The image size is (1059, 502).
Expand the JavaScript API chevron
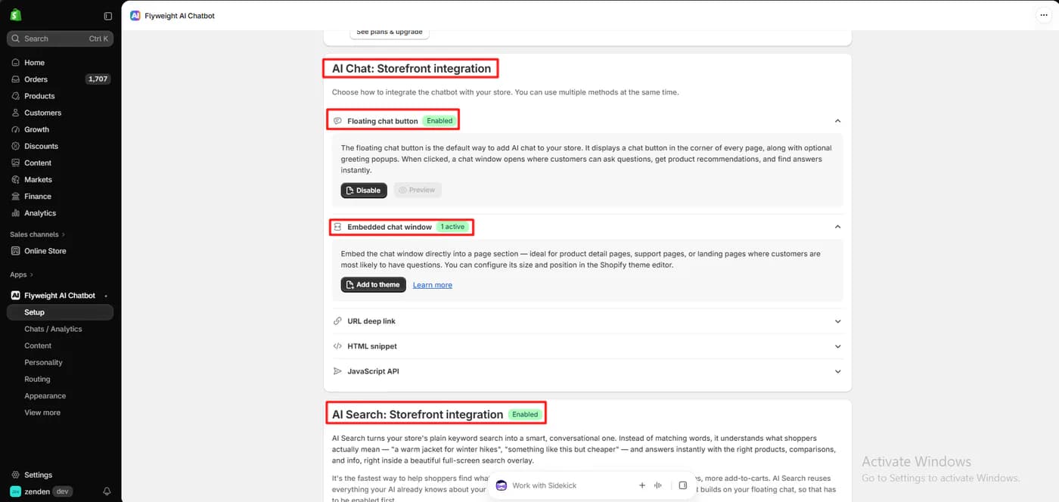point(837,371)
